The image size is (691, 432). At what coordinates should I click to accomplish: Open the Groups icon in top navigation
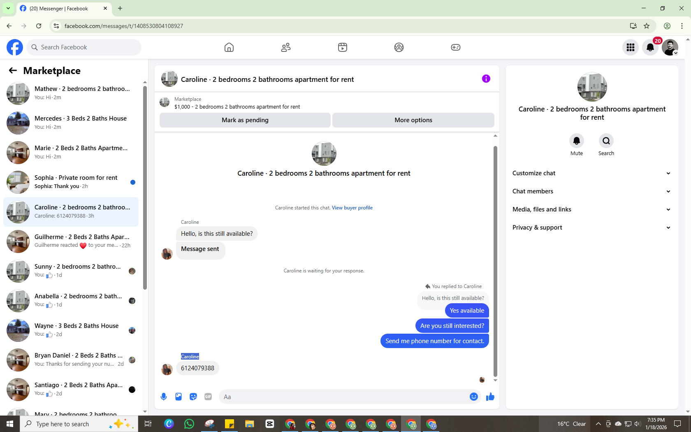(399, 47)
